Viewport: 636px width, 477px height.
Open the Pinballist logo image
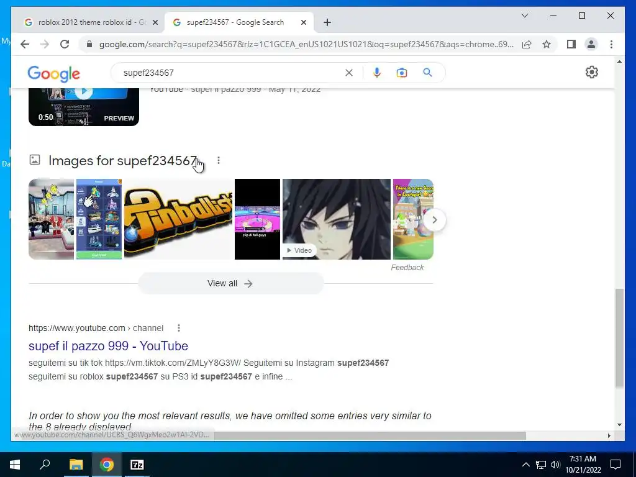click(x=178, y=219)
